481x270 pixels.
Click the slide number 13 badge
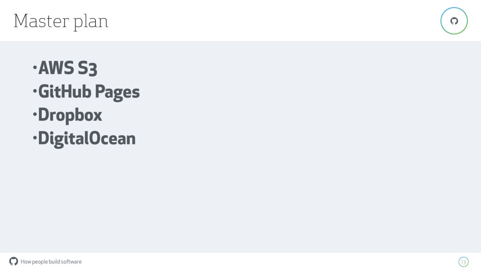(463, 262)
